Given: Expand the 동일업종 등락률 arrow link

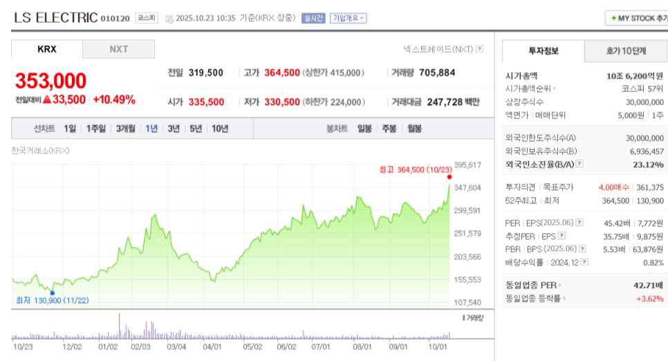Looking at the screenshot, I should (x=564, y=298).
